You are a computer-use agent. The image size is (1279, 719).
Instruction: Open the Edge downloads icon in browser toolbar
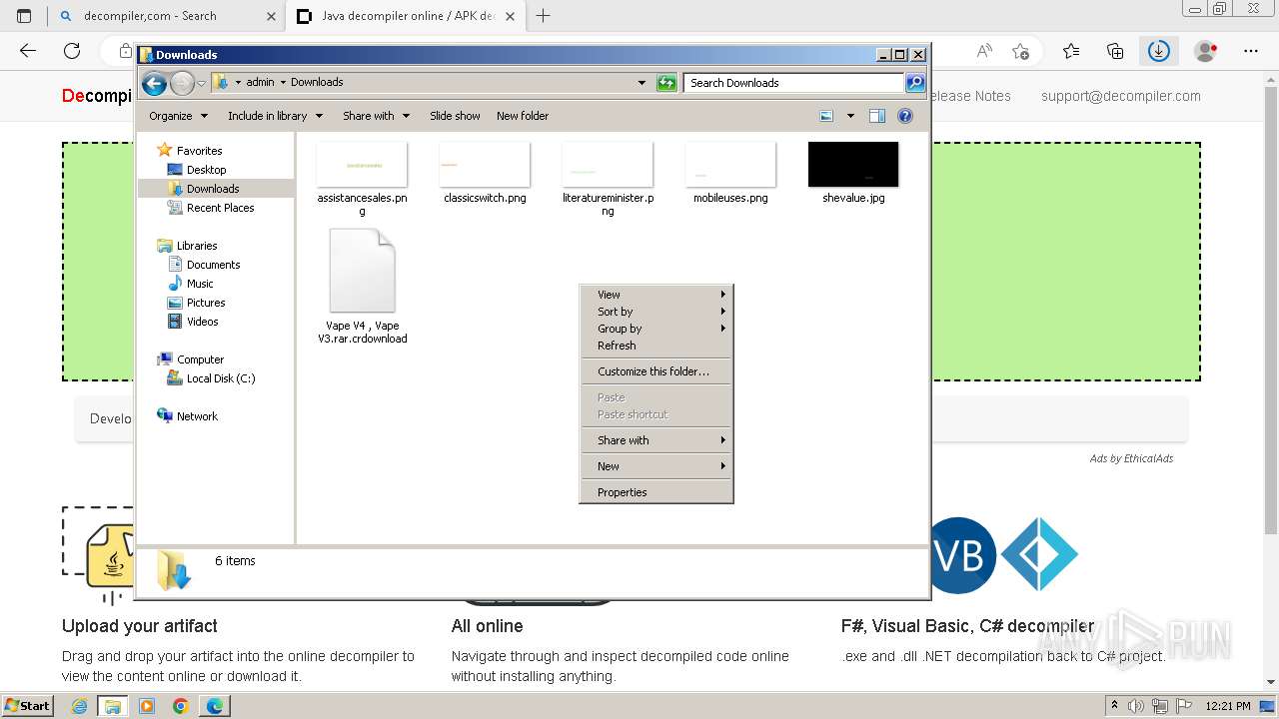1158,51
